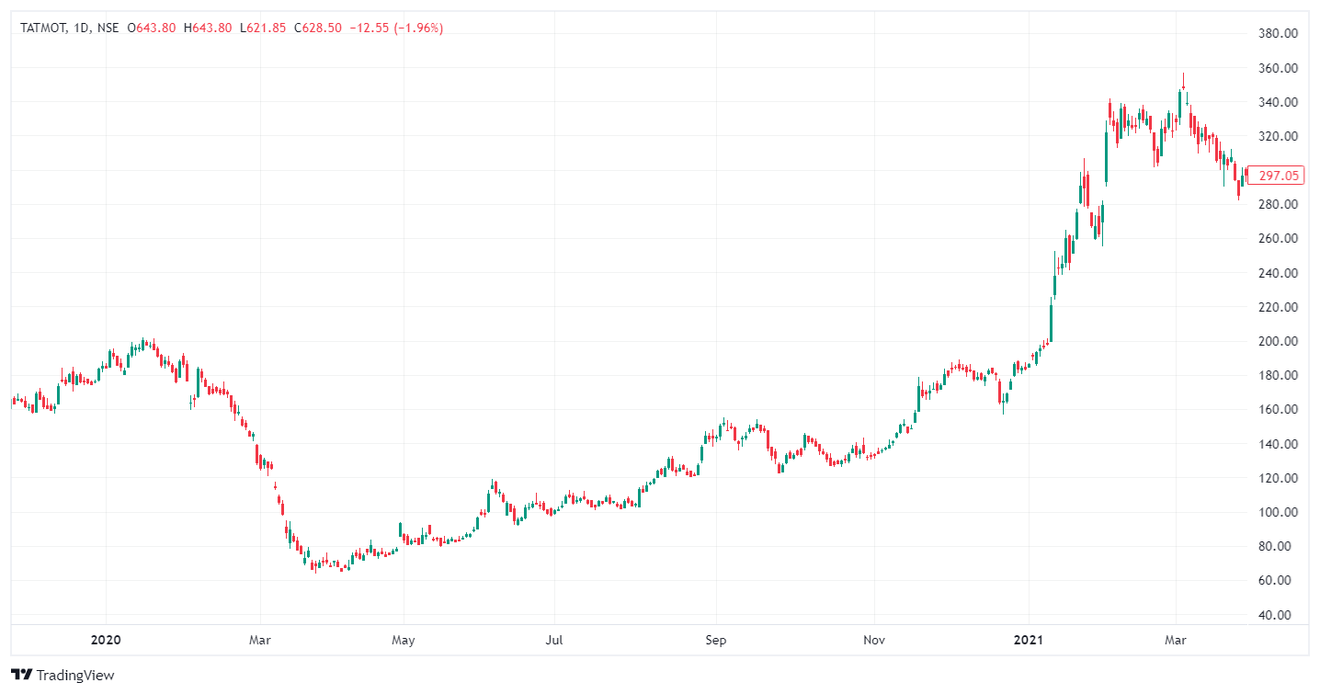Click the 2021 year label on time axis

1028,639
